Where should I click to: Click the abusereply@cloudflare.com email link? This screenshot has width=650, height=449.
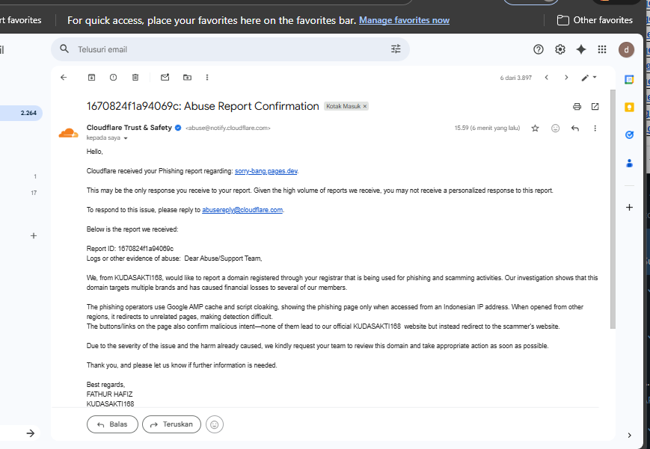[242, 210]
